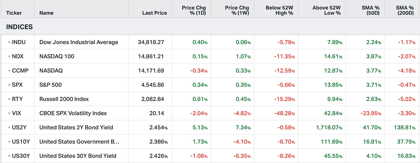The width and height of the screenshot is (420, 163).
Task: Select the US2Y ticker cell
Action: [x=19, y=128]
